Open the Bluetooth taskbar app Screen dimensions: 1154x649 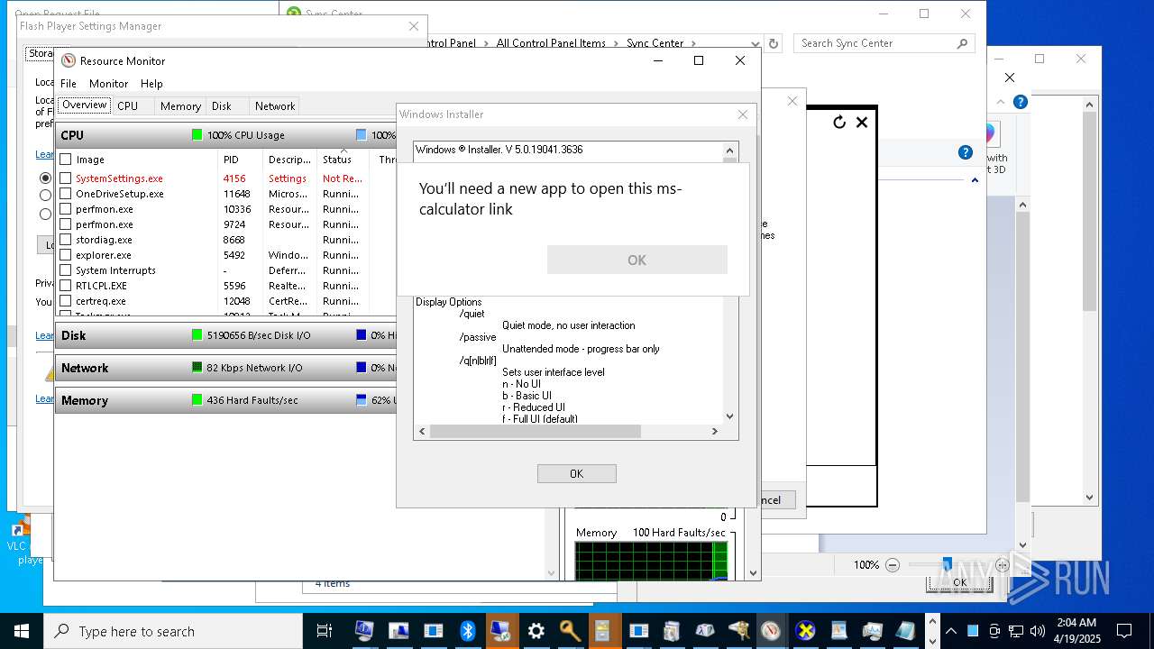[467, 631]
